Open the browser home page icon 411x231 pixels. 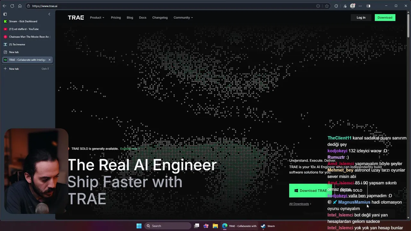point(20,6)
